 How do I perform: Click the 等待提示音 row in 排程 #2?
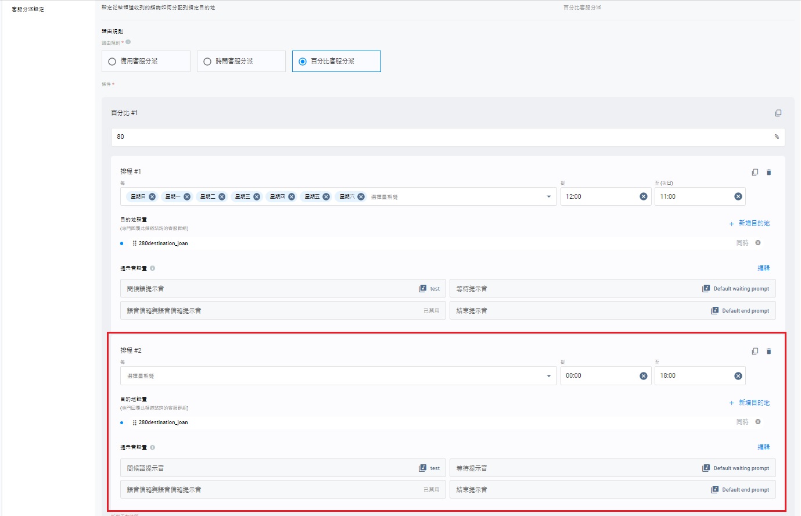pos(613,468)
